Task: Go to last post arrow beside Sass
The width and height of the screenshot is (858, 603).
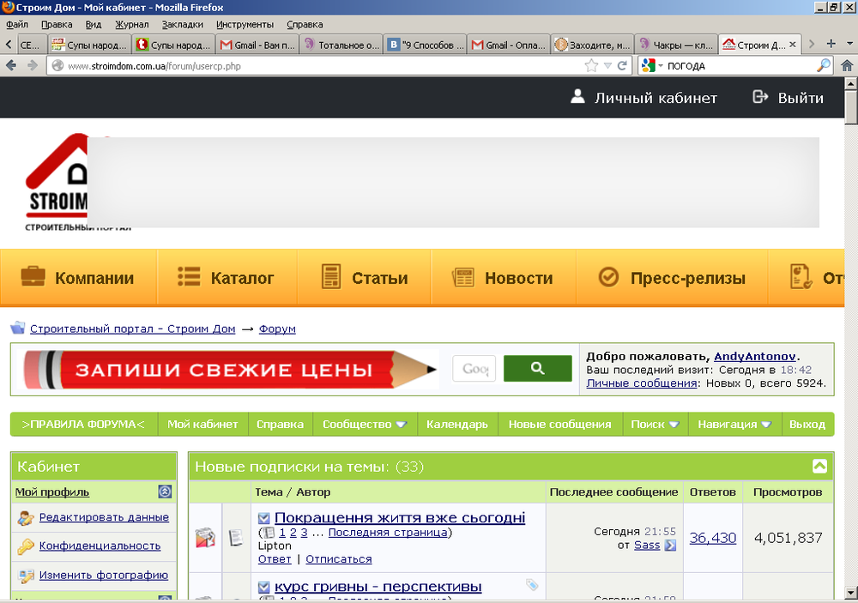Action: [x=670, y=546]
